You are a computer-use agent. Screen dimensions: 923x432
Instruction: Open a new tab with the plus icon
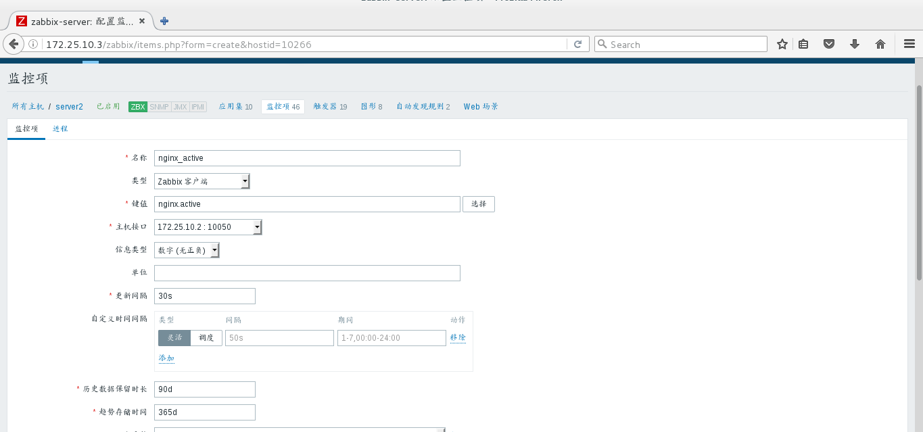tap(164, 21)
